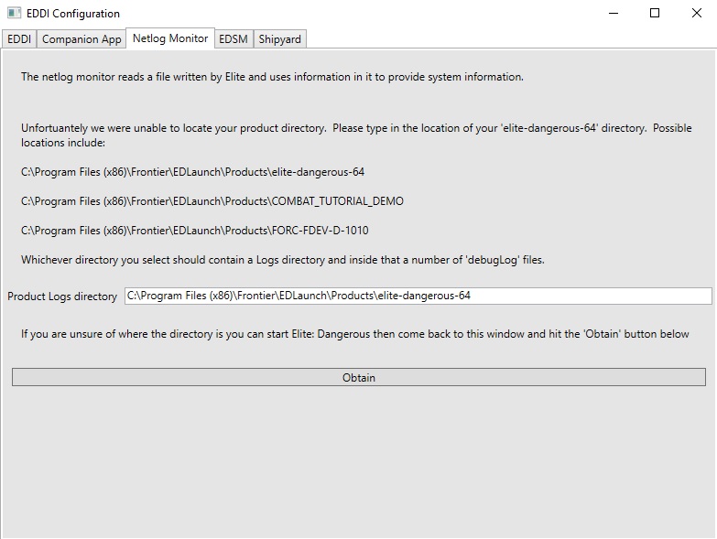Click the netlog monitor description sentence
Screen dimensions: 717x539
click(x=272, y=77)
